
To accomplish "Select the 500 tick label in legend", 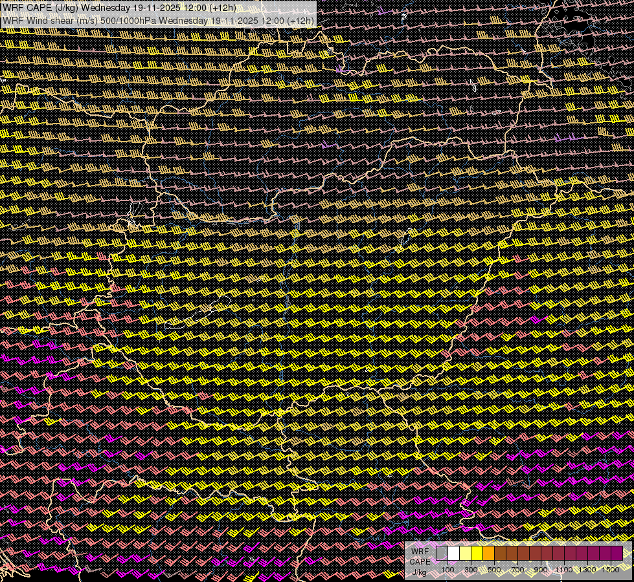I will click(494, 570).
